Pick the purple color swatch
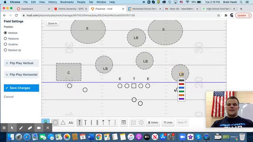Image resolution: width=253 pixels, height=142 pixels. [x=181, y=99]
